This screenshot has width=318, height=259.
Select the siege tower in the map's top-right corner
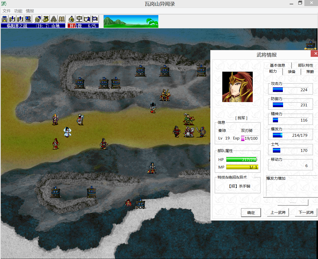[311, 45]
